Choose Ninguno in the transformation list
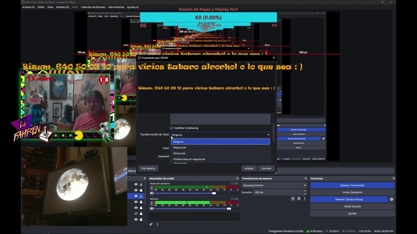The width and height of the screenshot is (417, 234). click(x=220, y=142)
